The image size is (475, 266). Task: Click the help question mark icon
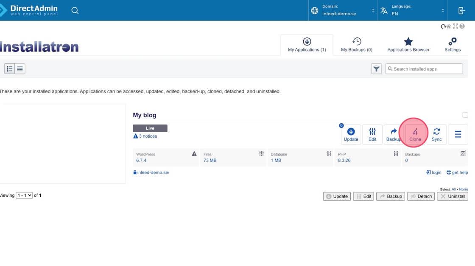(x=462, y=26)
